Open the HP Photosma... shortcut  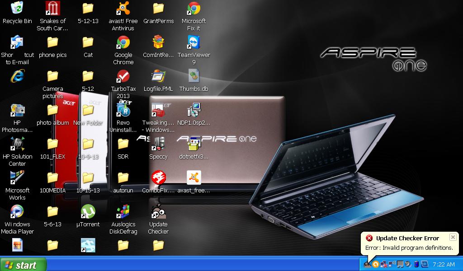(17, 110)
